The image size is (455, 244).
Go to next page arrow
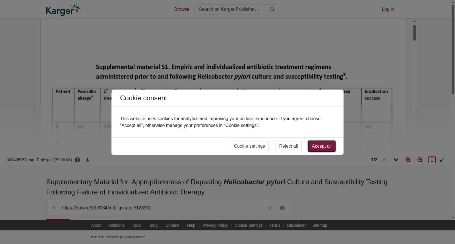point(396,160)
